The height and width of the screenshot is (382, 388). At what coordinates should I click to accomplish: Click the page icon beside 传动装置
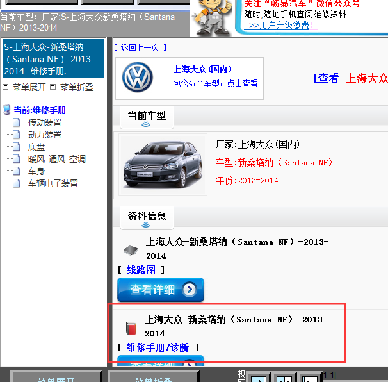[17, 122]
